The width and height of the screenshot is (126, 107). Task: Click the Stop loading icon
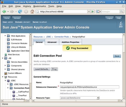[26, 12]
